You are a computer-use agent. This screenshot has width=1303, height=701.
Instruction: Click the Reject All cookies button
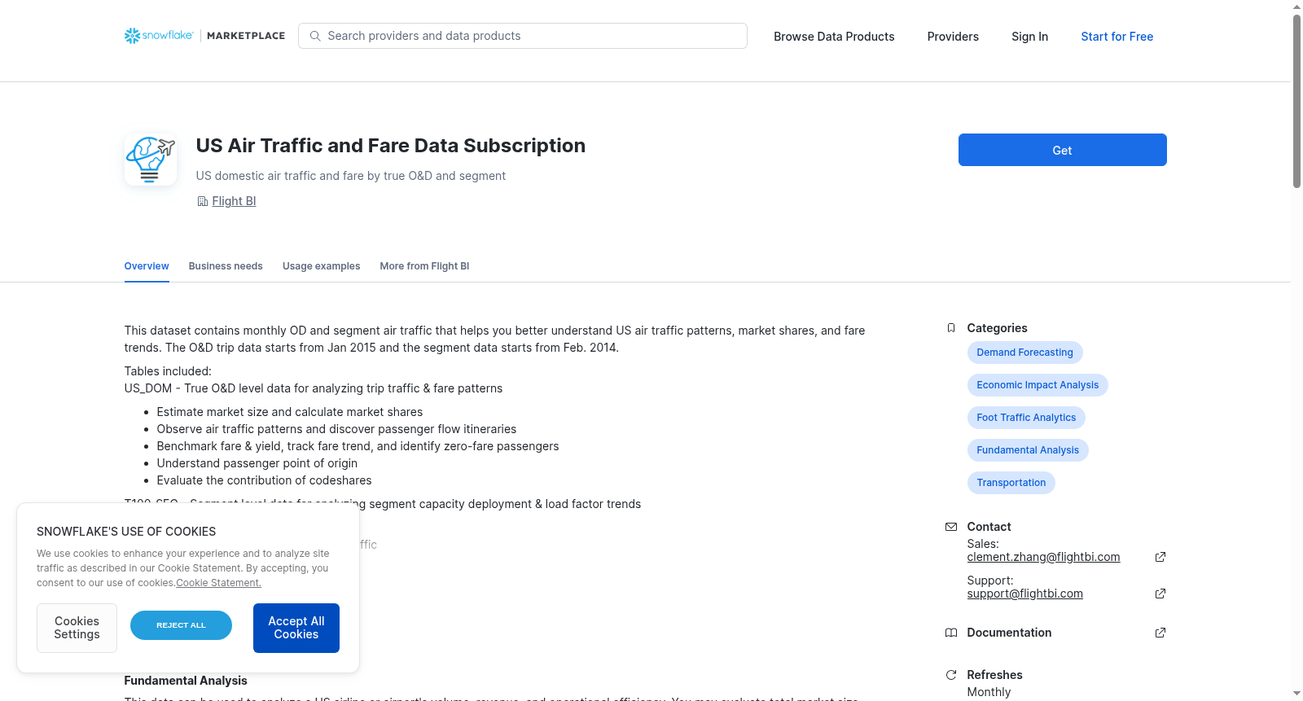click(x=181, y=625)
